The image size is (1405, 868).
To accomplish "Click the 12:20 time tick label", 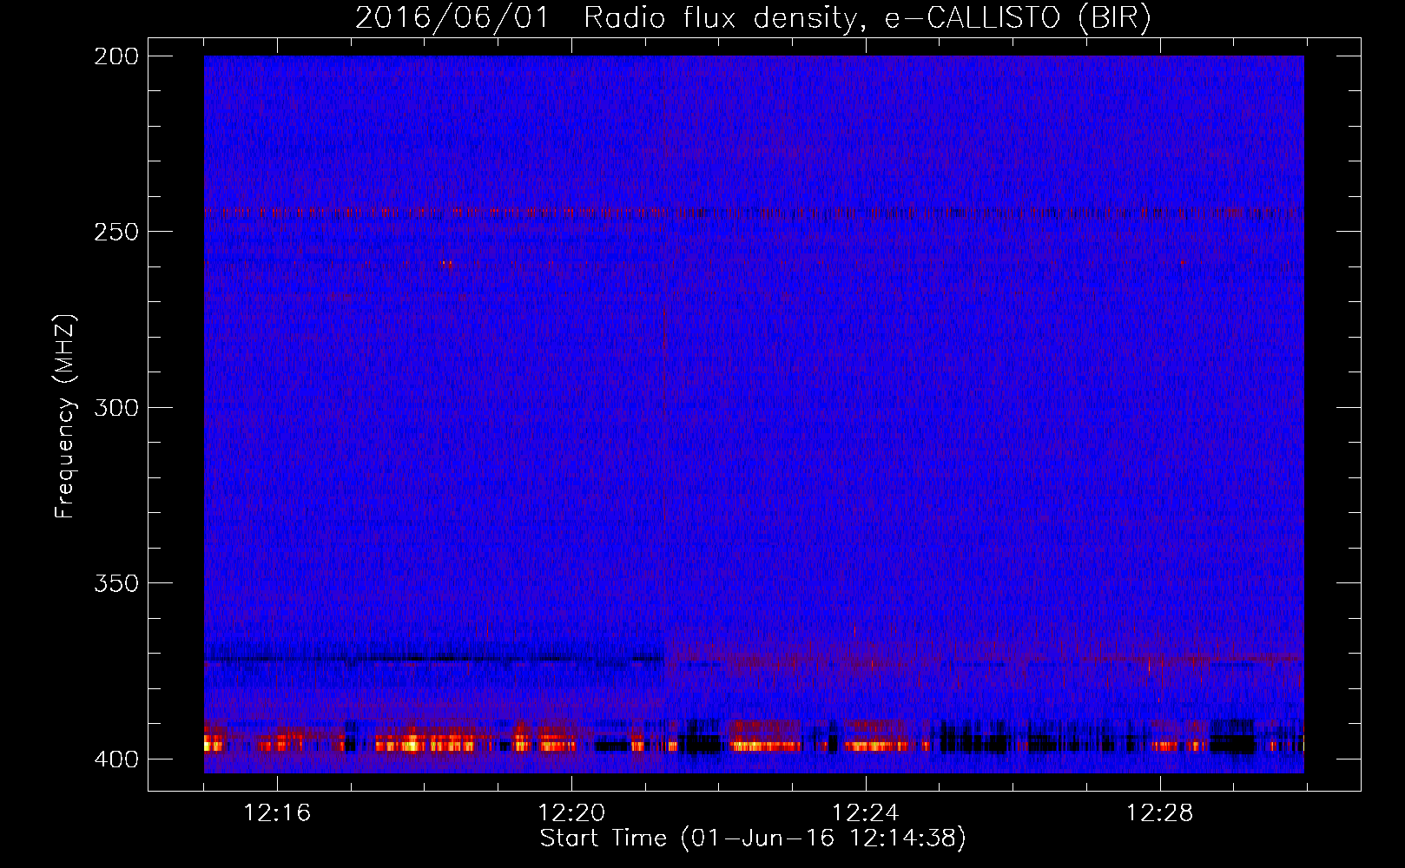I will pyautogui.click(x=571, y=813).
